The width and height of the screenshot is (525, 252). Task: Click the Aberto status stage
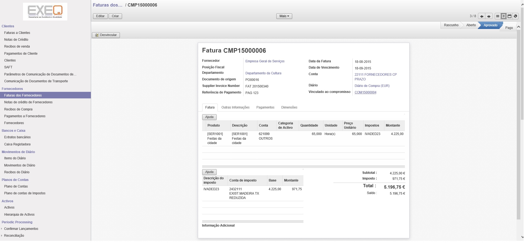click(471, 25)
